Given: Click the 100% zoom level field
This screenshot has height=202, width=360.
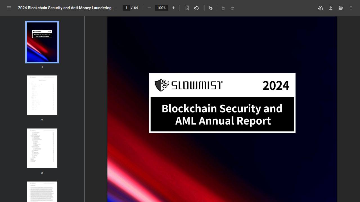Looking at the screenshot, I should [x=161, y=8].
